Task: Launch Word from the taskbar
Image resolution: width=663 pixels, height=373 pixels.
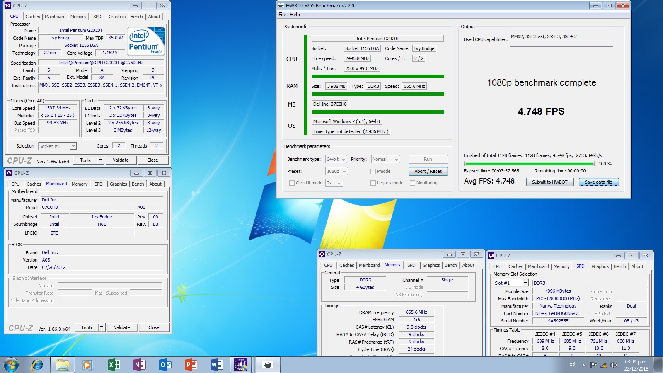Action: (x=216, y=365)
